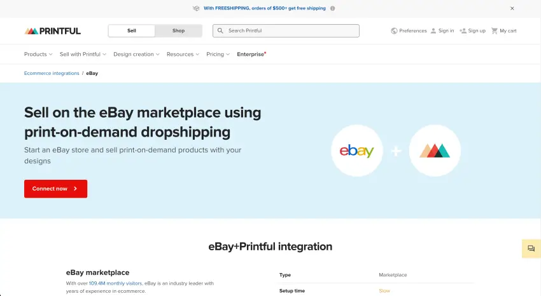541x296 pixels.
Task: Click the Sign in person icon
Action: [433, 30]
